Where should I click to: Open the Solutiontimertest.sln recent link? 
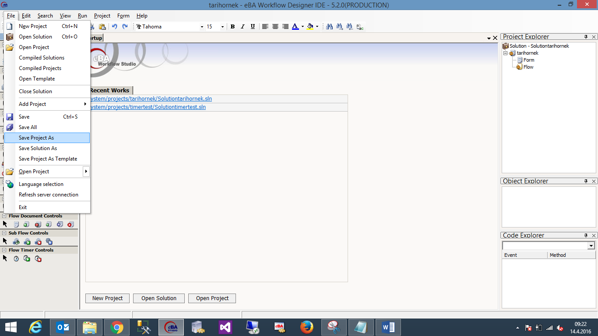coord(148,107)
